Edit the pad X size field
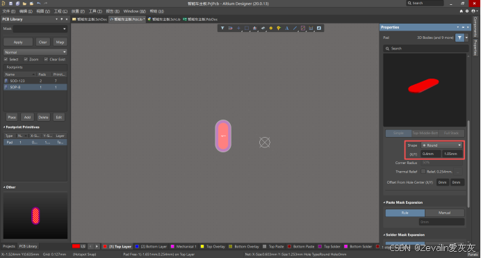Viewport: 481px width, 258px height. [431, 154]
